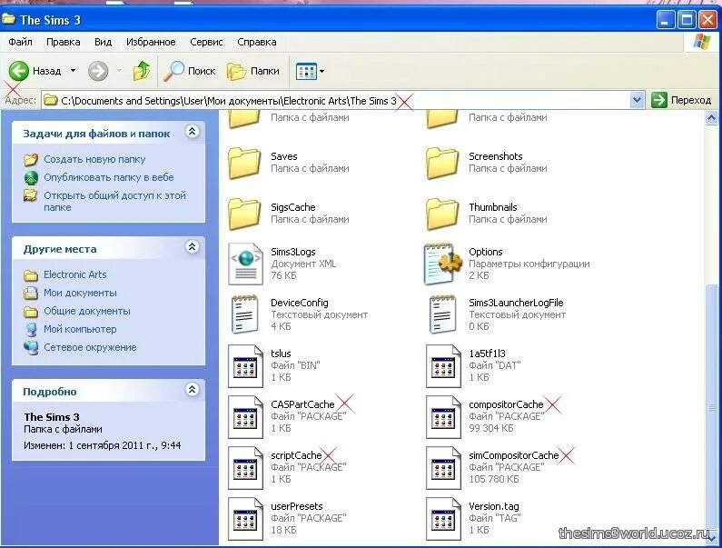The image size is (722, 548).
Task: Select the Version.tag file icon
Action: tap(443, 519)
